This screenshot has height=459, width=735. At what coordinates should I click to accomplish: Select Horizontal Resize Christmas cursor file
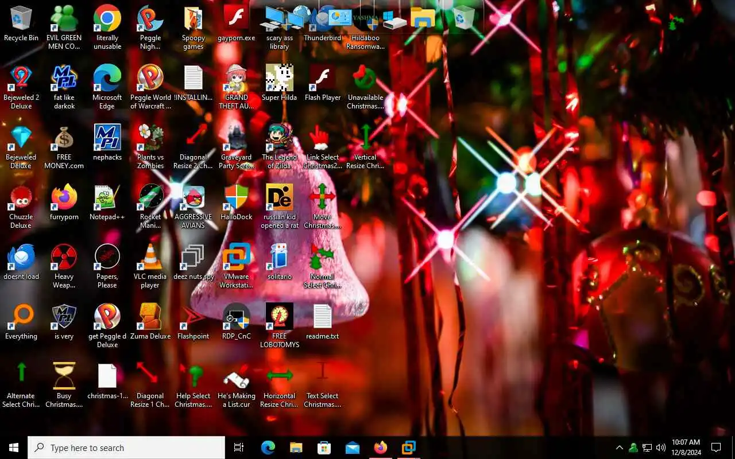click(280, 386)
